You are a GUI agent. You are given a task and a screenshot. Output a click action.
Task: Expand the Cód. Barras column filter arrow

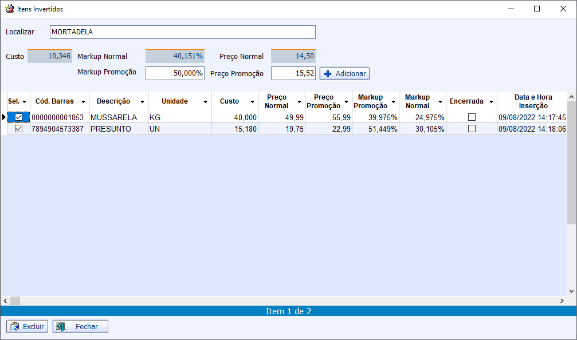point(83,102)
